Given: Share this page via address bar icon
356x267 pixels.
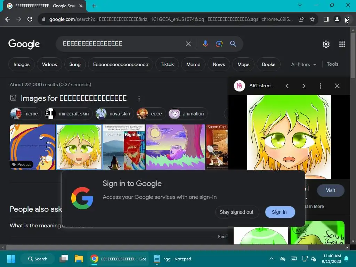Looking at the screenshot, I should click(x=301, y=19).
